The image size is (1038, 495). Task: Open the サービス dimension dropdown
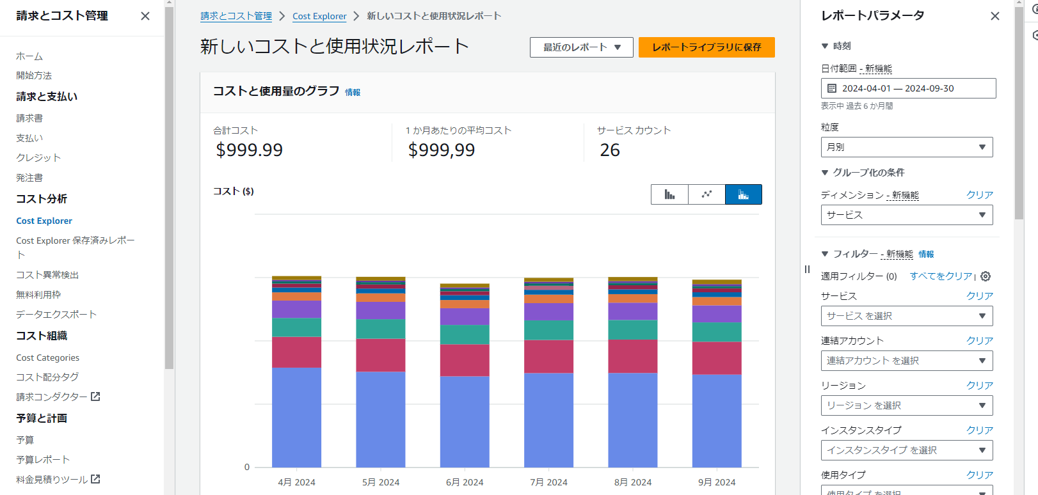[x=906, y=215]
